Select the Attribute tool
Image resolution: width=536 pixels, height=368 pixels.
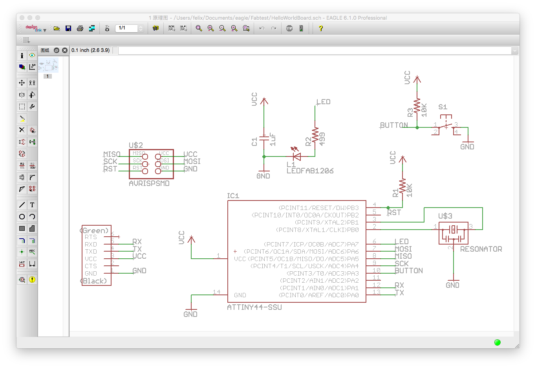coord(22,264)
